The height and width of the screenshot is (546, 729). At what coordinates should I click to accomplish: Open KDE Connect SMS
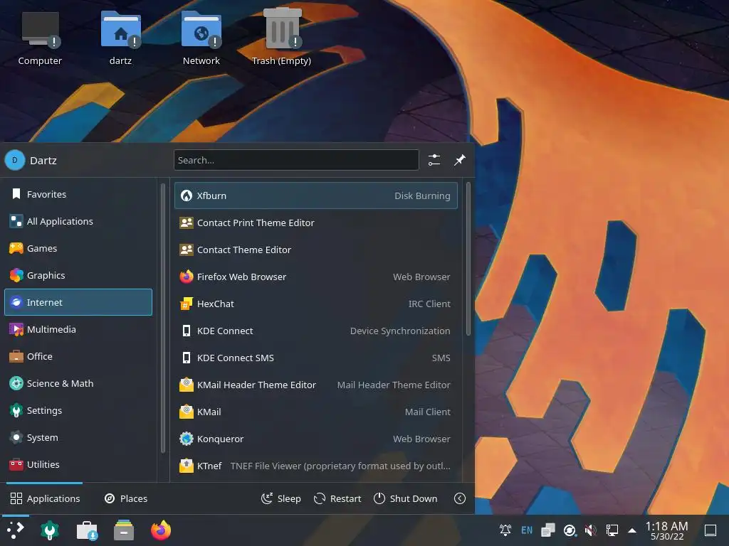(315, 358)
